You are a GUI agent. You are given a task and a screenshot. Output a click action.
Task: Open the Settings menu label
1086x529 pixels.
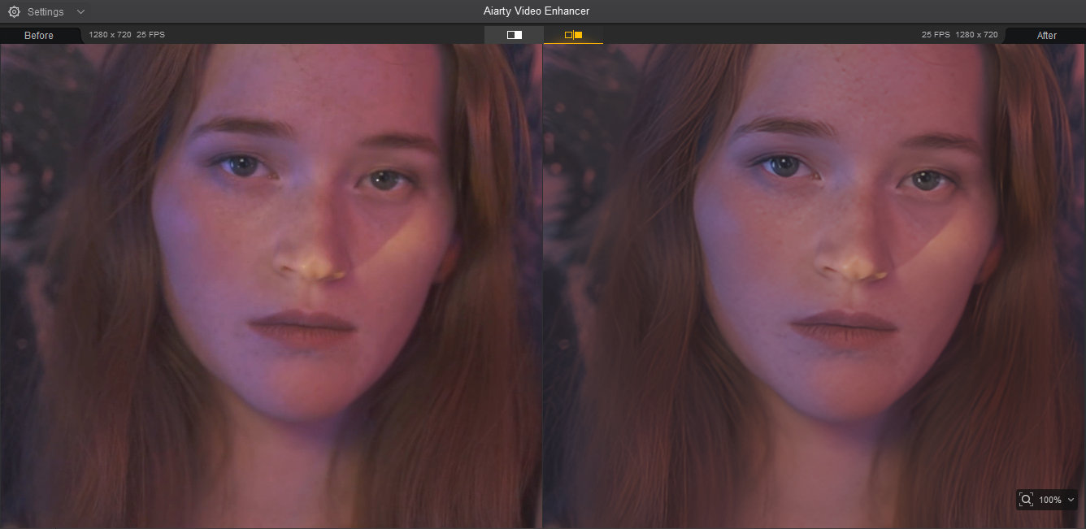pos(46,12)
